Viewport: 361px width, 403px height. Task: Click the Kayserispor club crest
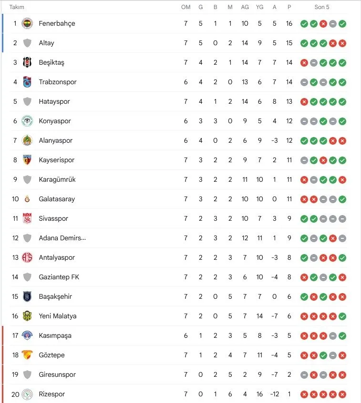(x=27, y=160)
